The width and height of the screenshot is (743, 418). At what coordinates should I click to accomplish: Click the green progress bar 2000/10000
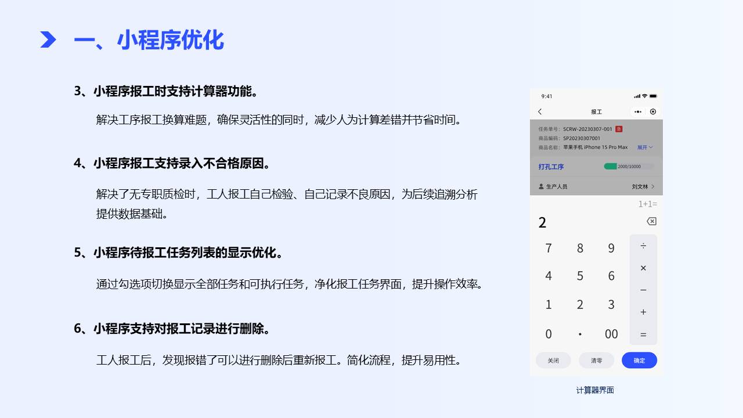click(x=629, y=167)
